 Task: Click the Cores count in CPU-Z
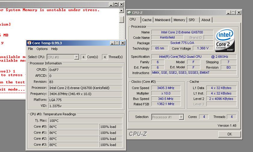(204, 117)
